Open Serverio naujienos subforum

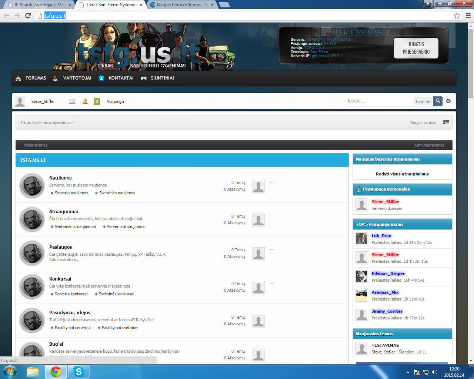tap(71, 193)
